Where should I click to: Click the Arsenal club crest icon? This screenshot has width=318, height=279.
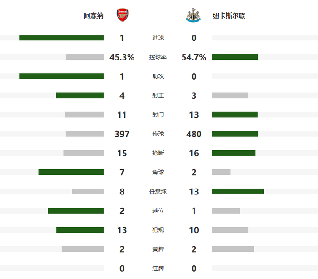[122, 15]
